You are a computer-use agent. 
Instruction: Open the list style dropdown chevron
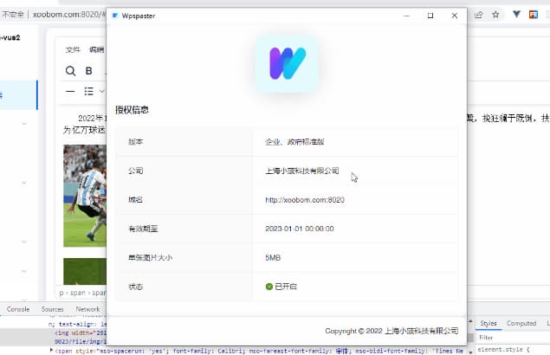point(101,92)
